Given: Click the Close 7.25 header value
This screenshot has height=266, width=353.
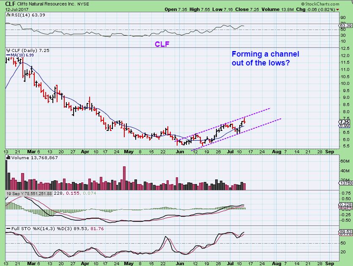Looking at the screenshot, I should 247,9.
